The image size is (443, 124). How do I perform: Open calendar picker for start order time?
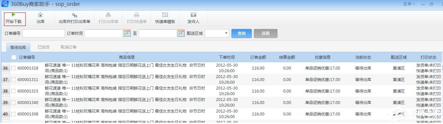coord(127,33)
